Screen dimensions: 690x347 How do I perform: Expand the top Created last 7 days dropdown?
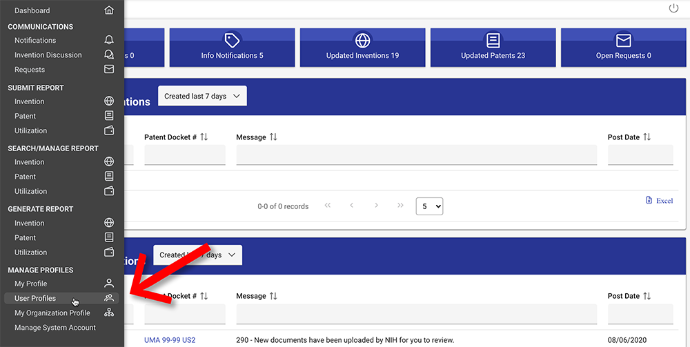pos(202,97)
